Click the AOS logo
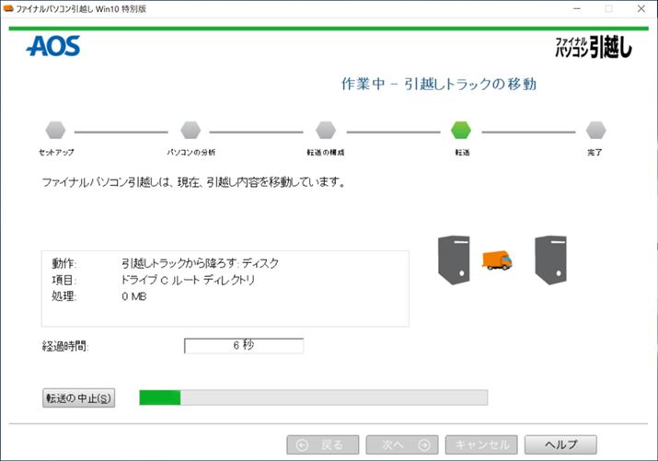Screen dimensions: 658x461 [x=53, y=46]
